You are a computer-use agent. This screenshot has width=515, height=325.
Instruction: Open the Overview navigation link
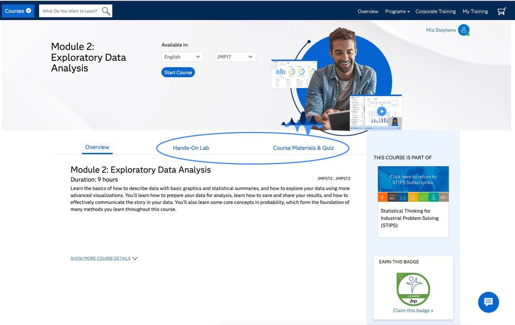(x=368, y=11)
